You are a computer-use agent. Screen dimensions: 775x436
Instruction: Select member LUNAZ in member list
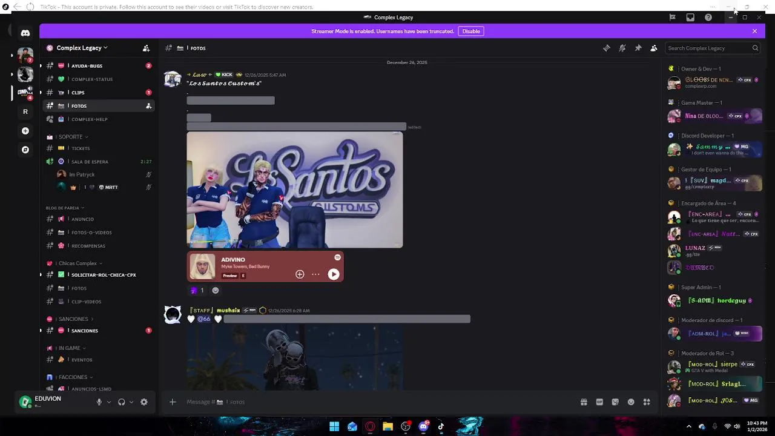point(713,250)
